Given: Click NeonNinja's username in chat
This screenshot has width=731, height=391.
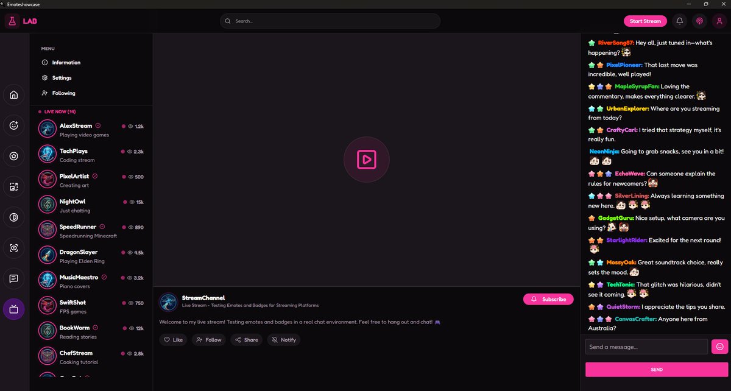Looking at the screenshot, I should [x=605, y=152].
